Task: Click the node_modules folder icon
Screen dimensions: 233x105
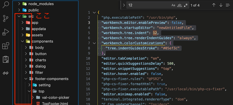Action: tap(24, 4)
